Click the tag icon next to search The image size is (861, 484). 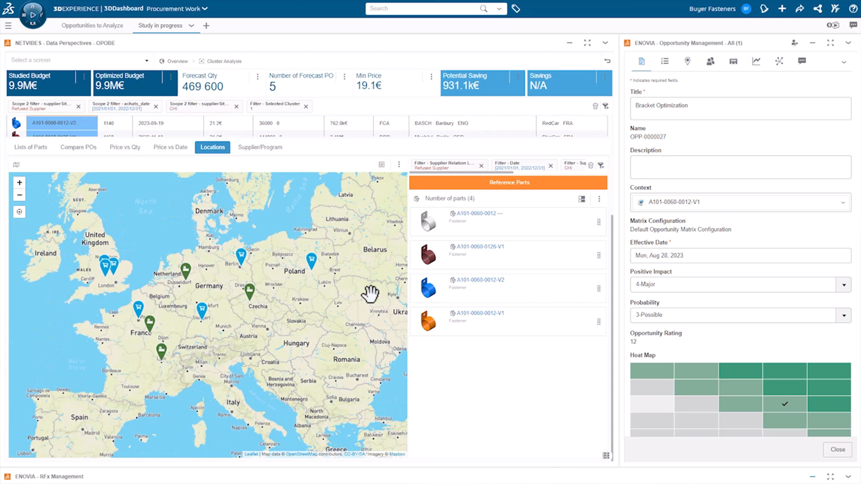click(516, 9)
